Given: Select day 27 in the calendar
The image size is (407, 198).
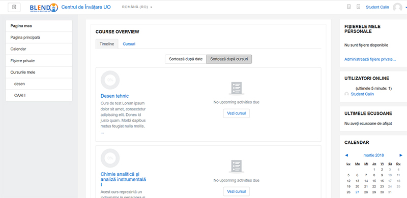Looking at the screenshot, I should click(x=357, y=192).
